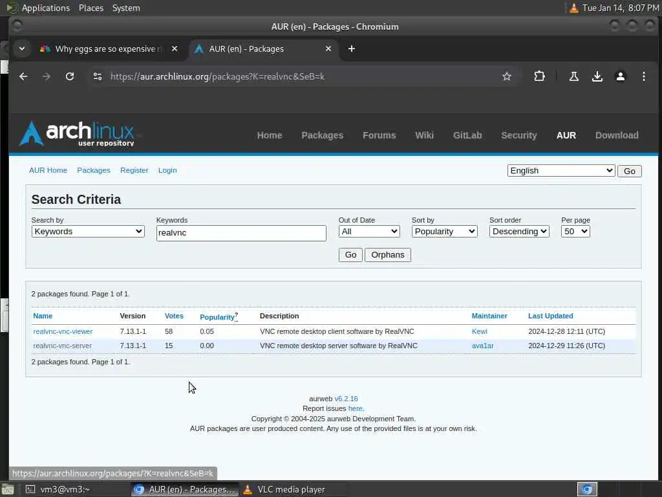Screen dimensions: 662x497
Task: Click the VLC cone tray icon
Action: point(573,8)
